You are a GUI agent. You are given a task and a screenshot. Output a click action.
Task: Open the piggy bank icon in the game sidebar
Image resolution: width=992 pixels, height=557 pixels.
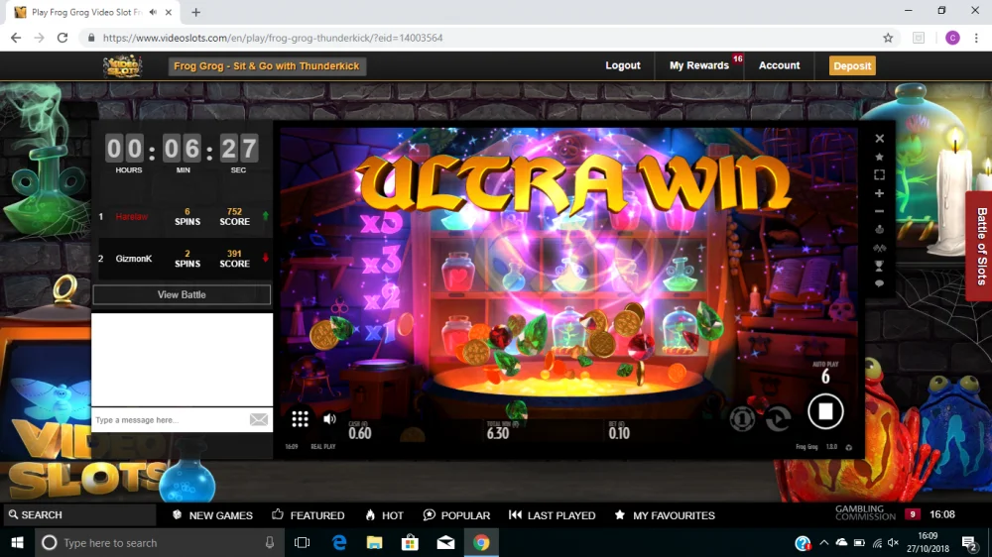[879, 230]
